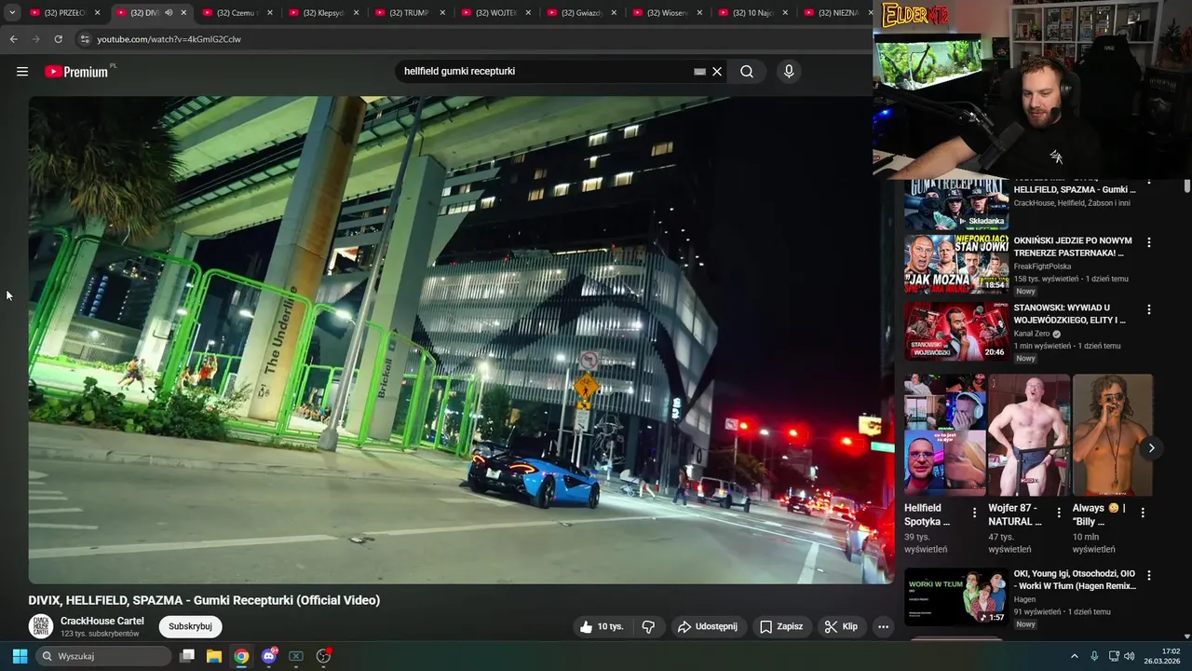Image resolution: width=1192 pixels, height=671 pixels.
Task: Open the tab search dropdown arrow
Action: 12,13
